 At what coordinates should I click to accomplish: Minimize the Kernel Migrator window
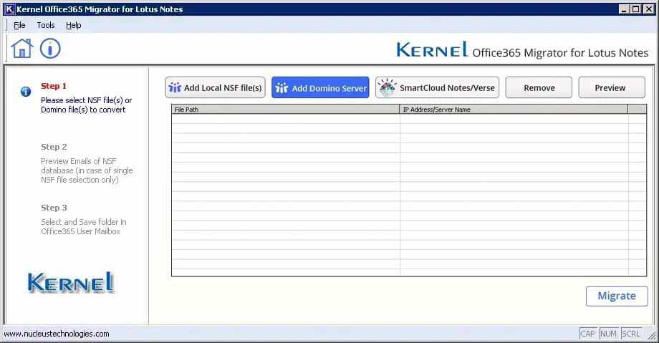click(x=624, y=9)
